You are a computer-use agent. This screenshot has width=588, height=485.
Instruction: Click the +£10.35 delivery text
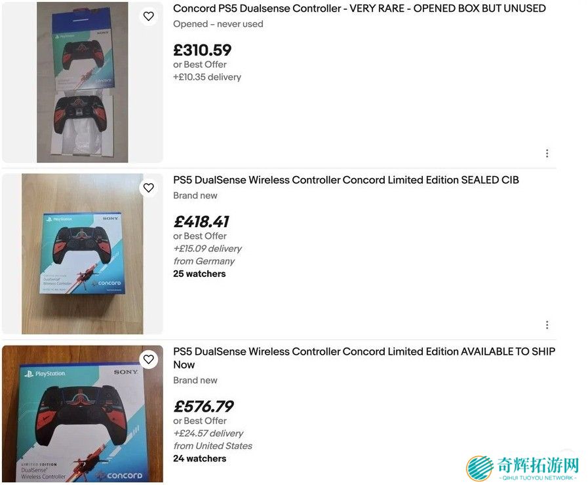[x=207, y=77]
